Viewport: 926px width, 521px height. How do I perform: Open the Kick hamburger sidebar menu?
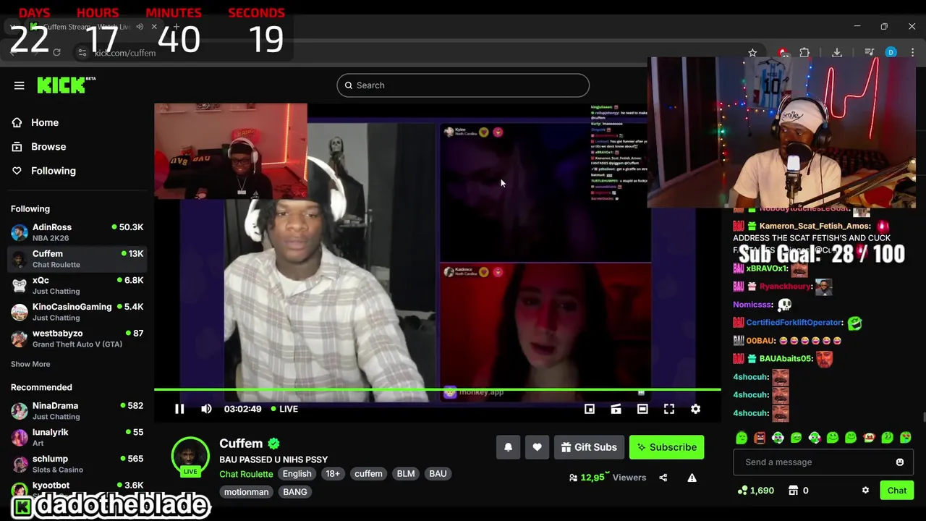pos(20,85)
